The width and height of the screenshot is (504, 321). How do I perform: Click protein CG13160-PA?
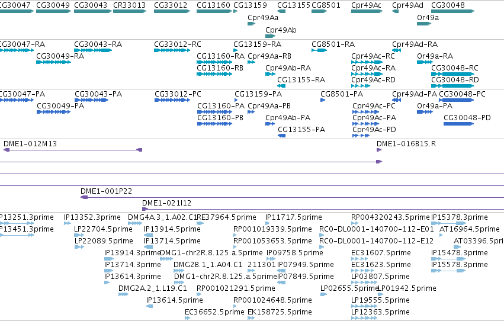[215, 112]
